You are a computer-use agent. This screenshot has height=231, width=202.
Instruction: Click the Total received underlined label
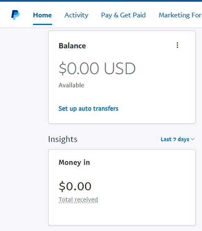(78, 200)
